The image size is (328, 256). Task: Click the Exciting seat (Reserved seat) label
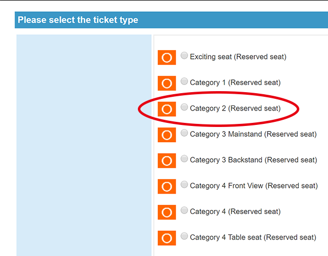[x=238, y=57]
